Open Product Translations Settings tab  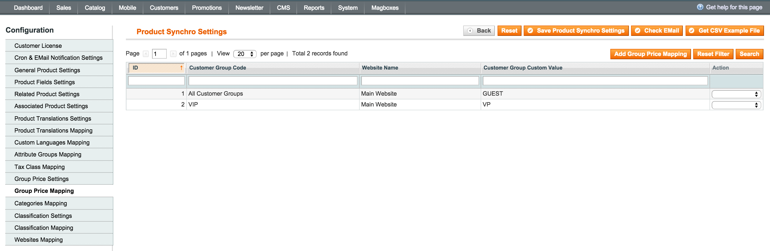click(59, 119)
